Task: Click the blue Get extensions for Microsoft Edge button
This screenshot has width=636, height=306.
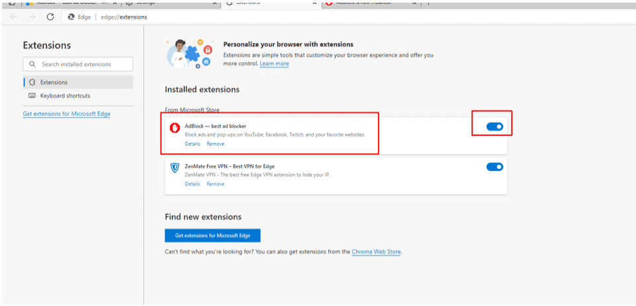Action: (x=212, y=236)
